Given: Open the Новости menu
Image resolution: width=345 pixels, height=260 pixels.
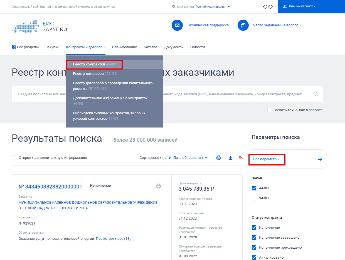Looking at the screenshot, I should (x=198, y=47).
